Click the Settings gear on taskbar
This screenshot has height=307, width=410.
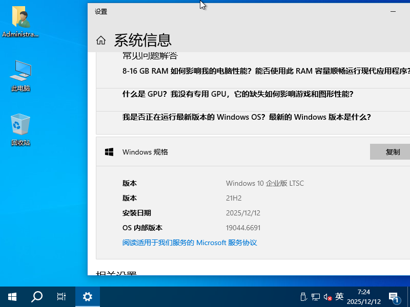pyautogui.click(x=87, y=297)
